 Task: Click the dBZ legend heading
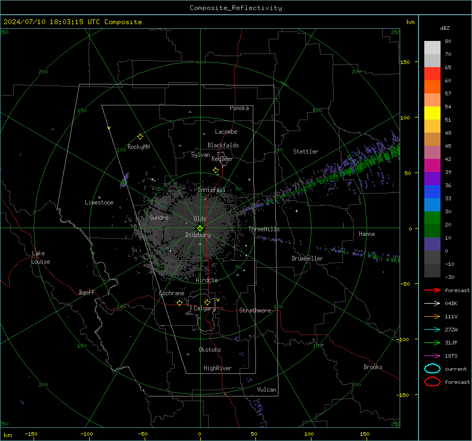(x=445, y=28)
